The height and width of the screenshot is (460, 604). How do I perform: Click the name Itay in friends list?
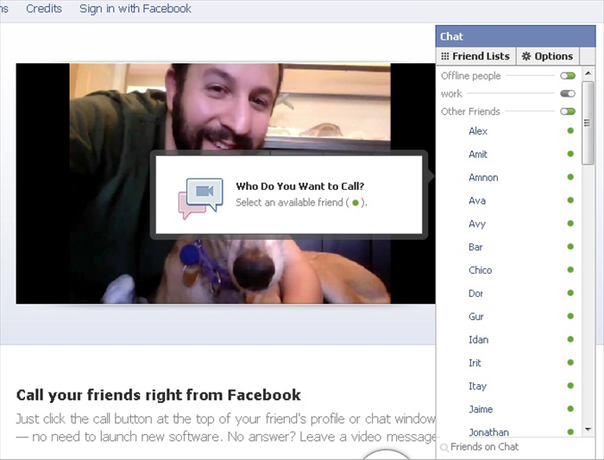pyautogui.click(x=478, y=386)
